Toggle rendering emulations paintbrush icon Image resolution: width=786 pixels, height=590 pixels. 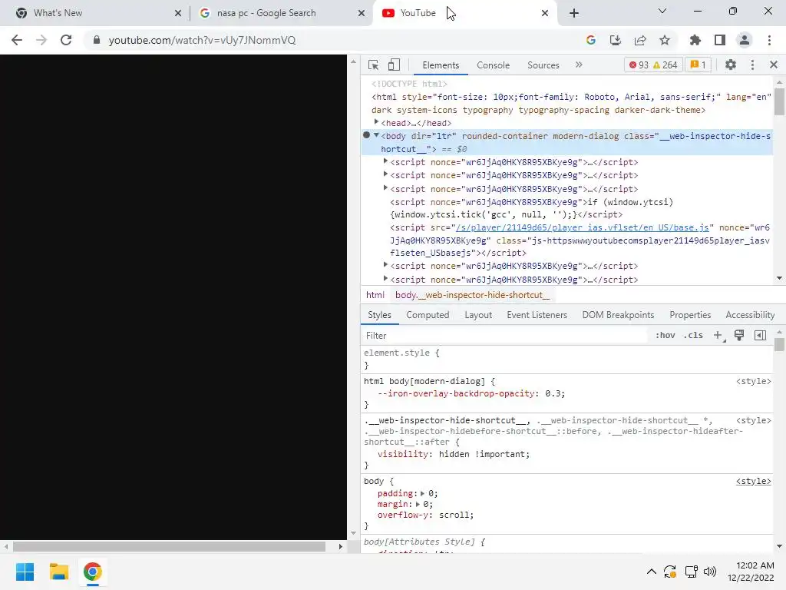[x=739, y=335]
